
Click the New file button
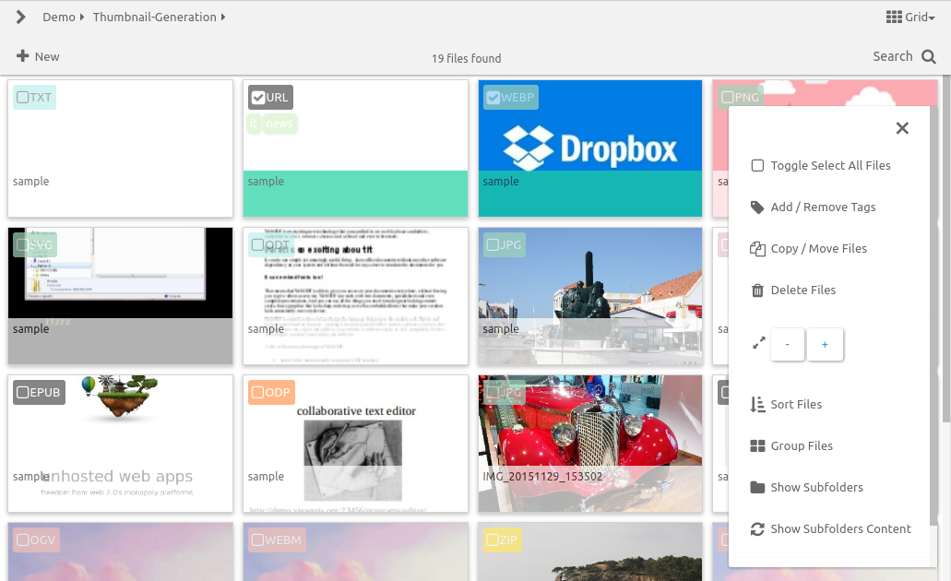38,56
